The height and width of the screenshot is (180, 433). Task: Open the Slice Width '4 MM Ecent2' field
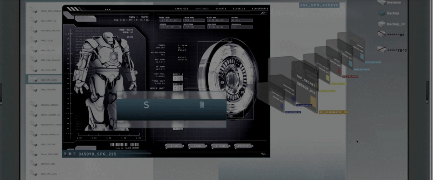coord(217,20)
